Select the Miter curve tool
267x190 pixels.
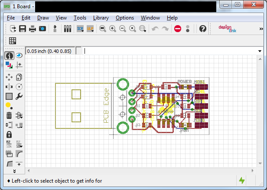tap(19, 154)
